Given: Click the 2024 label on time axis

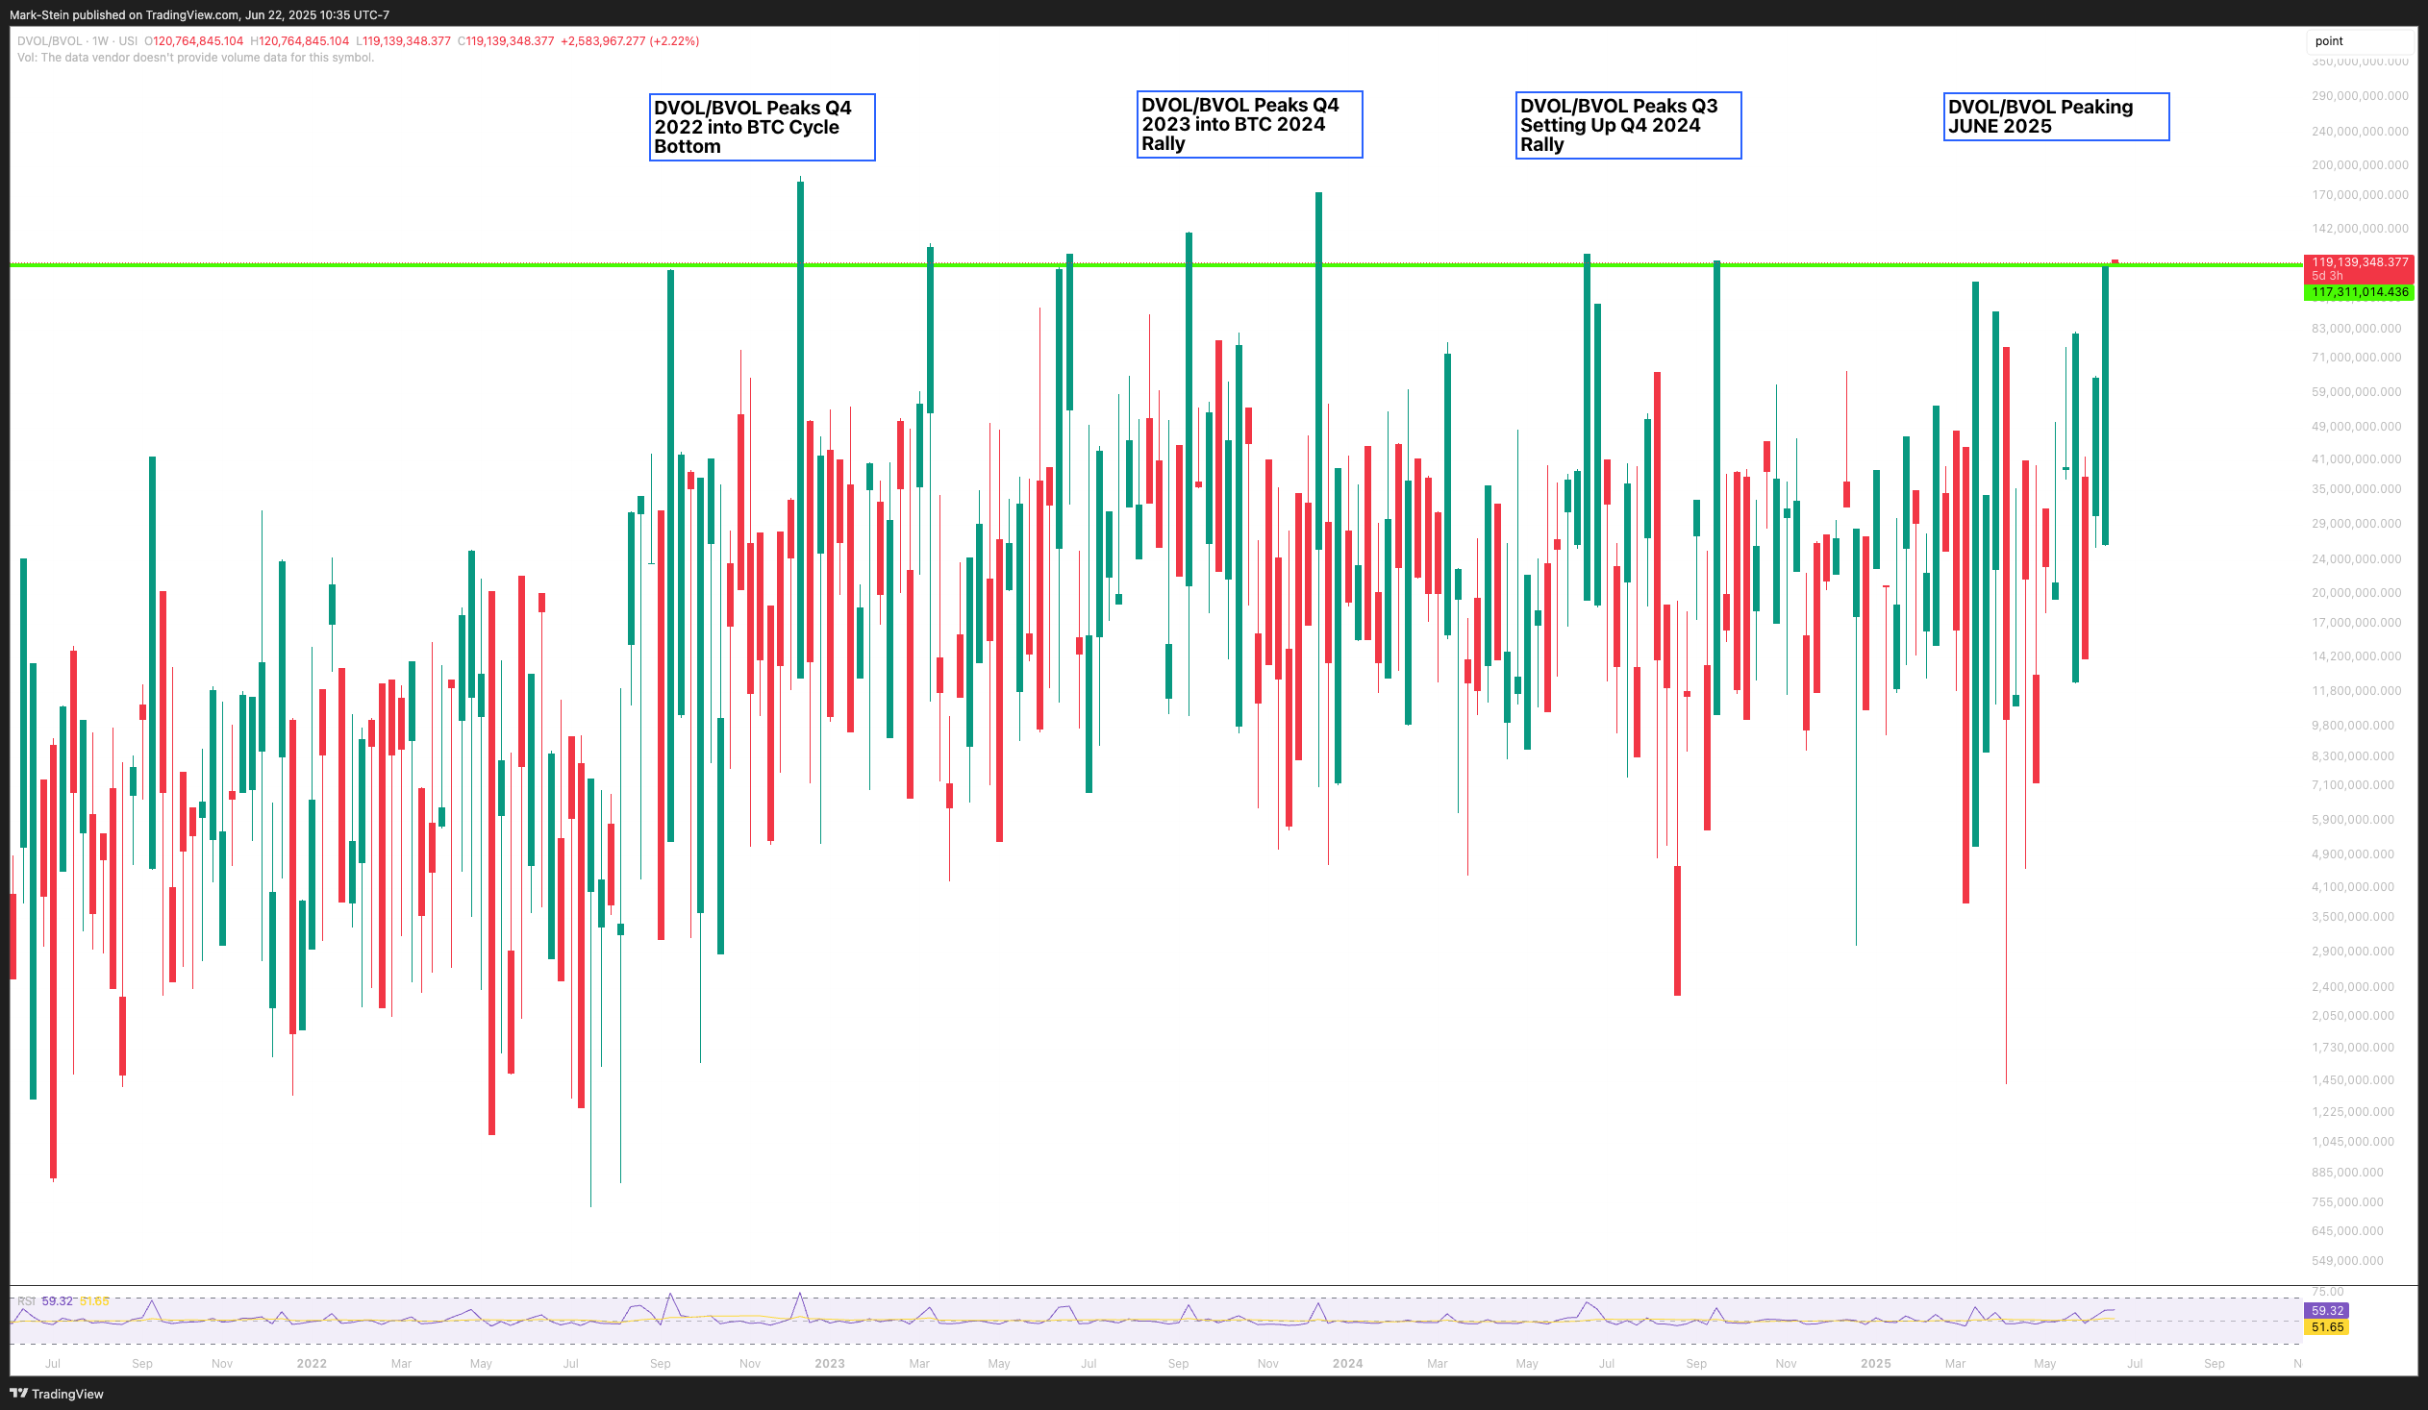Looking at the screenshot, I should (1347, 1364).
